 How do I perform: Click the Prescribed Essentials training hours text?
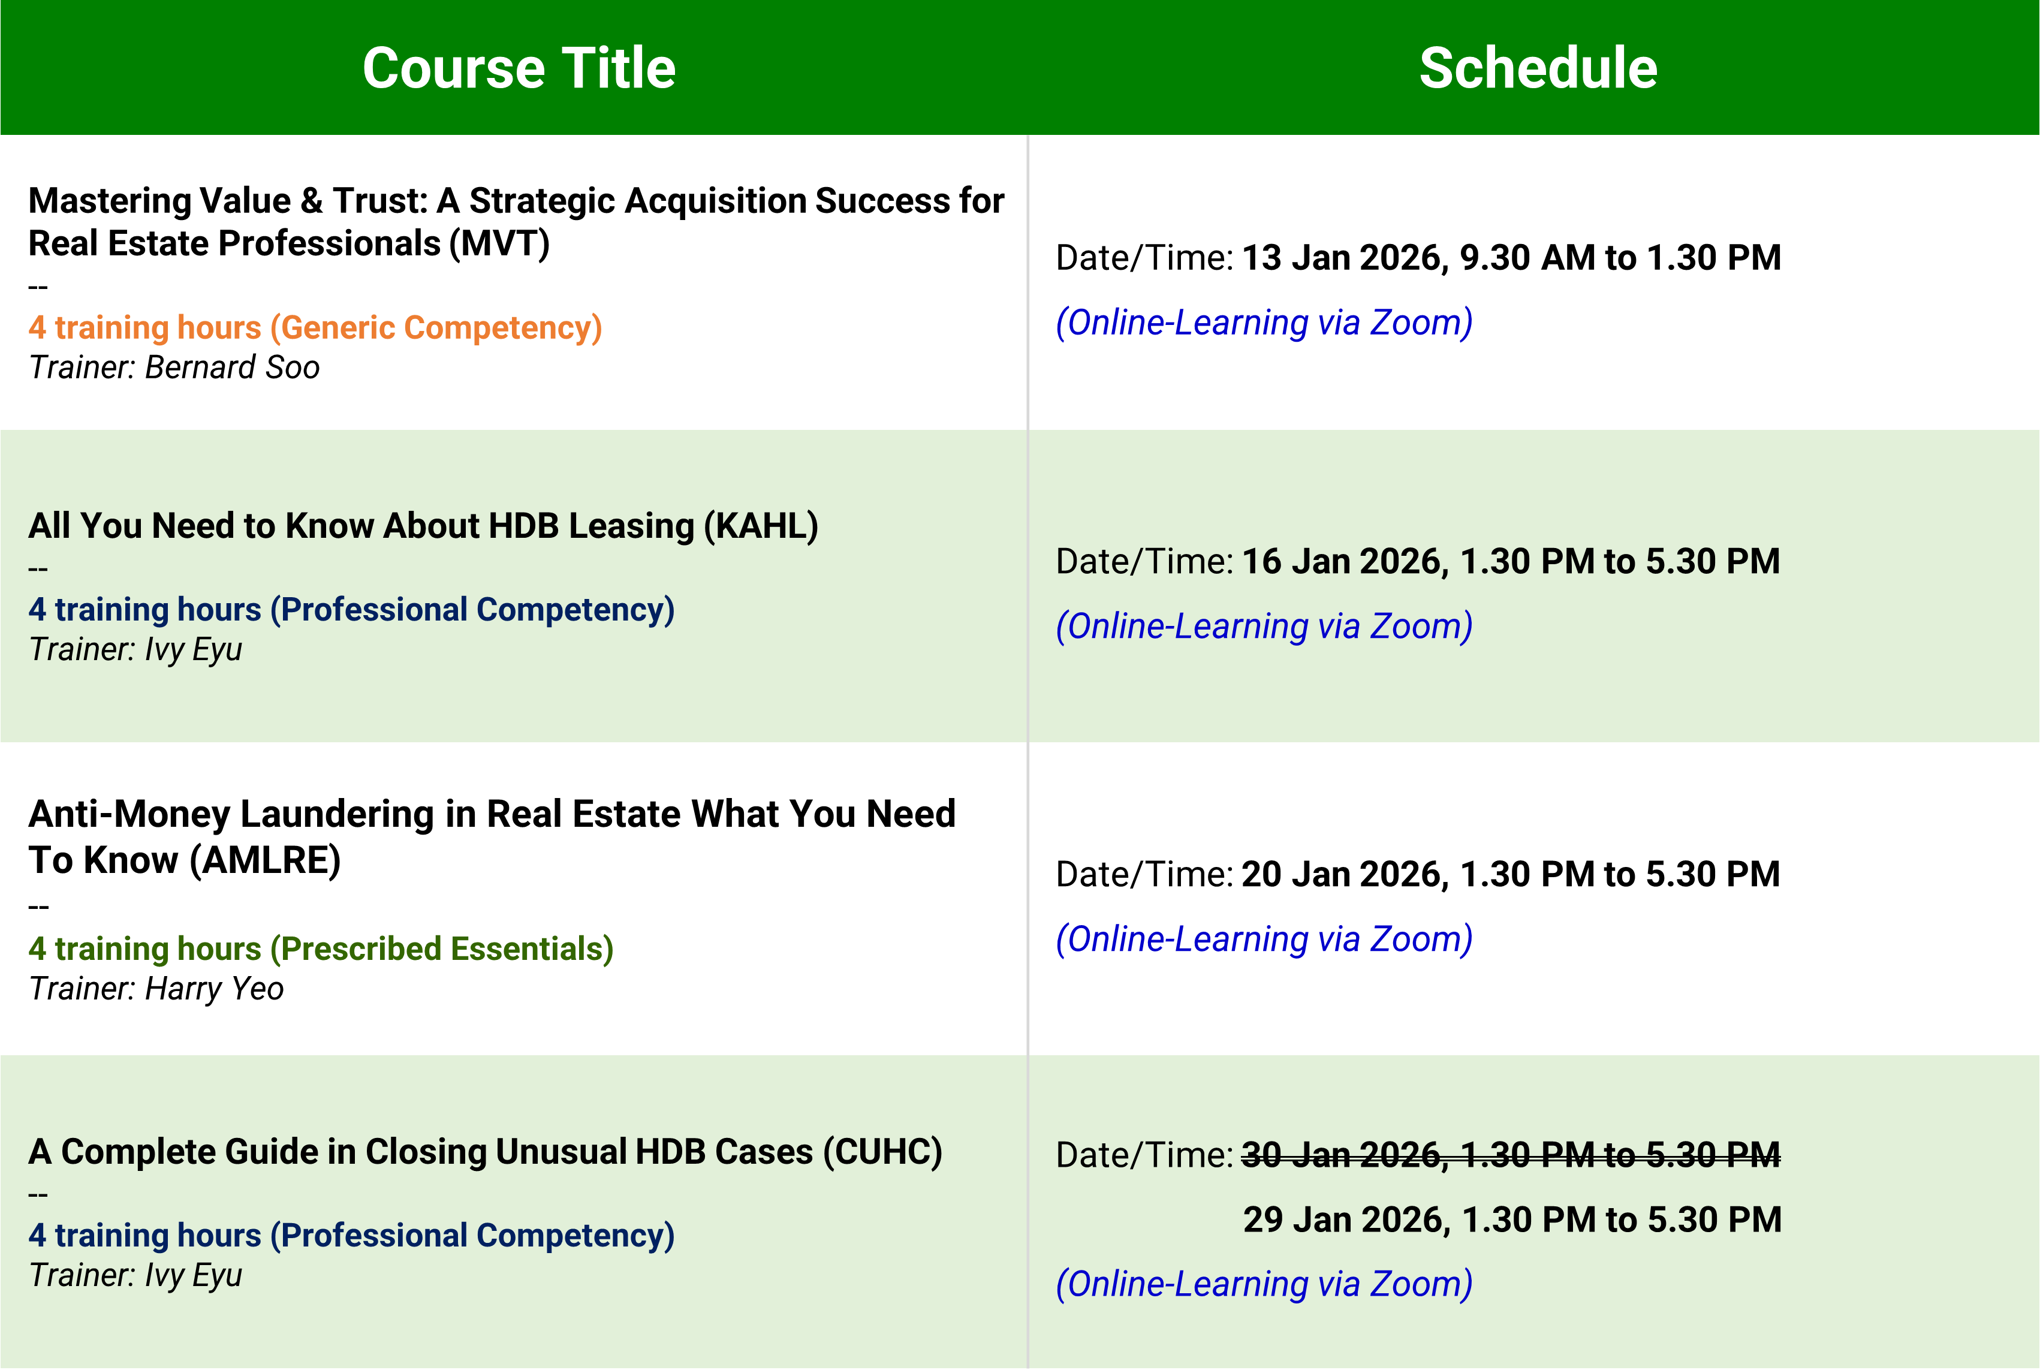pos(321,949)
